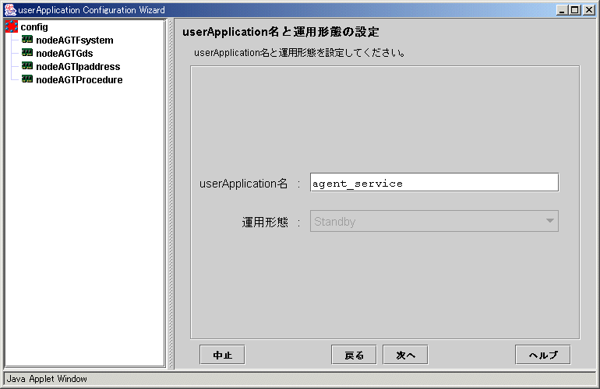
Task: Click the Java Applet Window status text
Action: tap(47, 379)
